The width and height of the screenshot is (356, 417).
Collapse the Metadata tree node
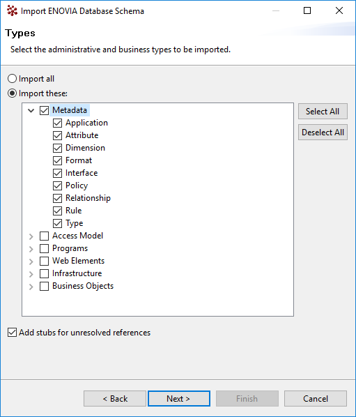point(31,110)
